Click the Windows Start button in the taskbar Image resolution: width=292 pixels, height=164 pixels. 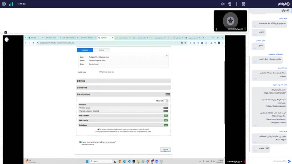coord(87,161)
